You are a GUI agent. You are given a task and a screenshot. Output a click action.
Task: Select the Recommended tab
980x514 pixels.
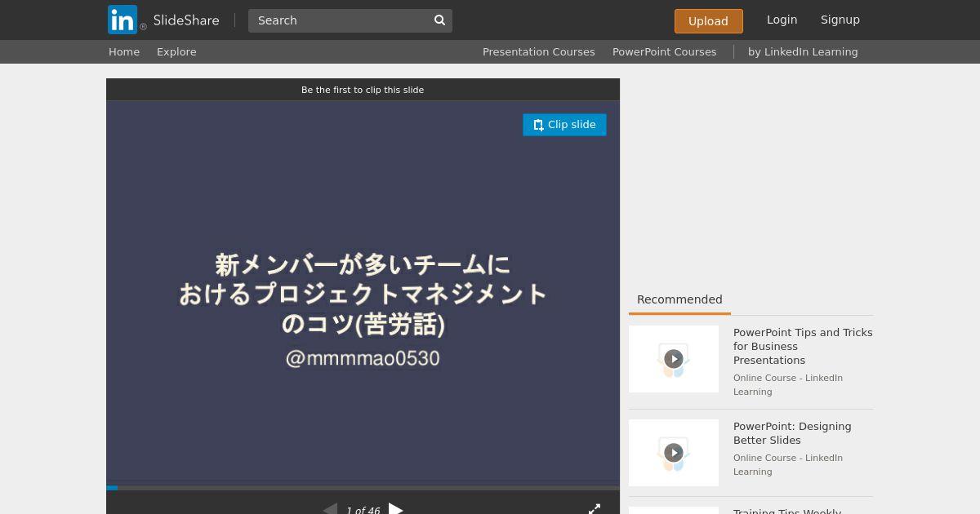(679, 299)
